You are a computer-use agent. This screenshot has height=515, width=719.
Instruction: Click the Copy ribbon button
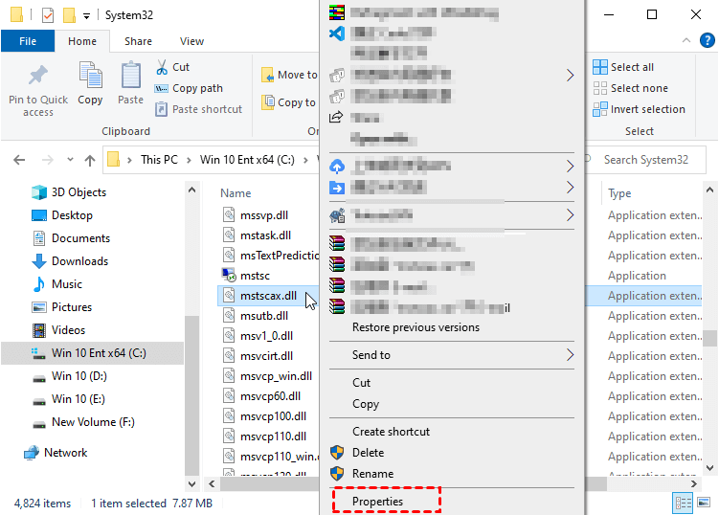(x=90, y=83)
